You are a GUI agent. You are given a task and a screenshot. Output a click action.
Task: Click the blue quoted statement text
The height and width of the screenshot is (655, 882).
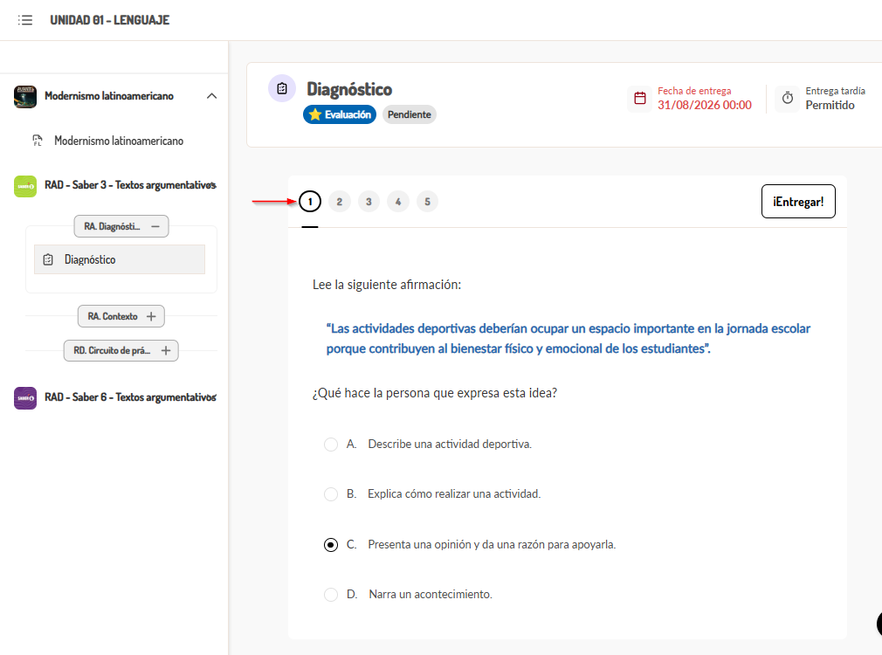(x=568, y=338)
